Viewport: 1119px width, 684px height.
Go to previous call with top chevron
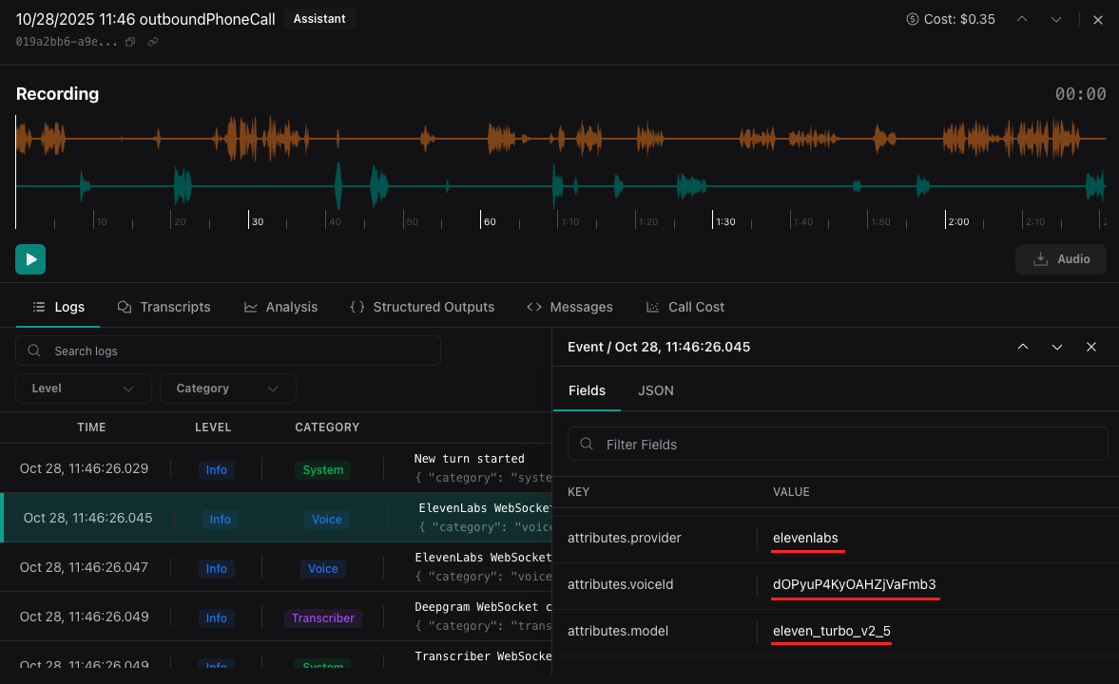pos(1022,19)
